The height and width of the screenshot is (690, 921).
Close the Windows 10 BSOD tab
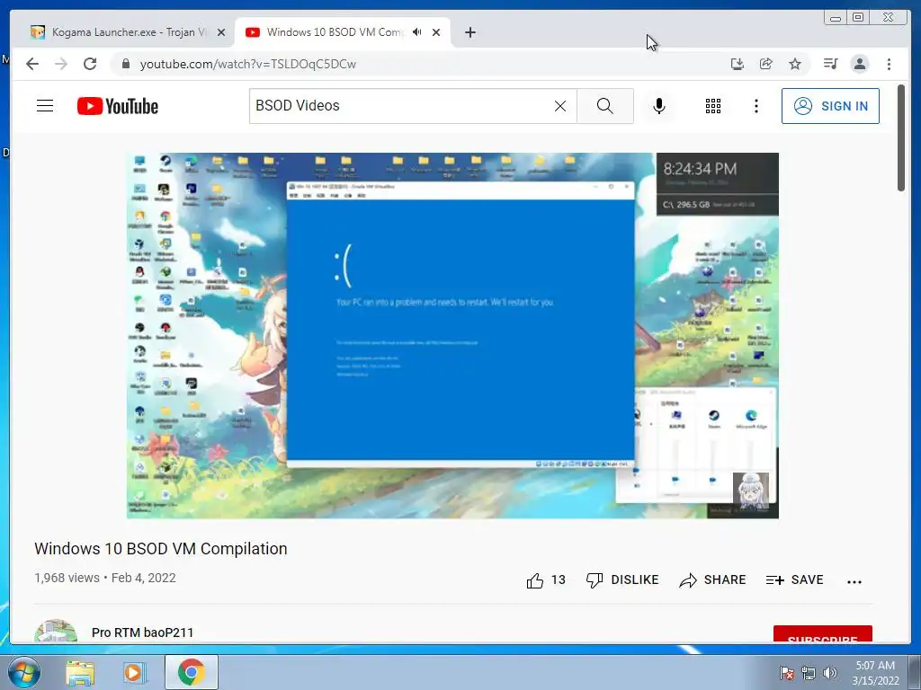[x=436, y=33]
